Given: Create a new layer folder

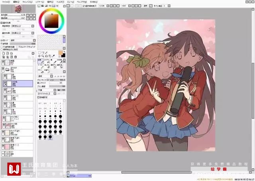Looking at the screenshot, I should click(12, 53).
